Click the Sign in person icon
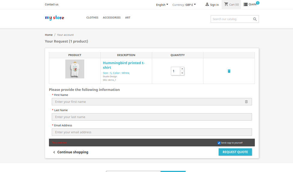This screenshot has height=172, width=293. click(207, 4)
